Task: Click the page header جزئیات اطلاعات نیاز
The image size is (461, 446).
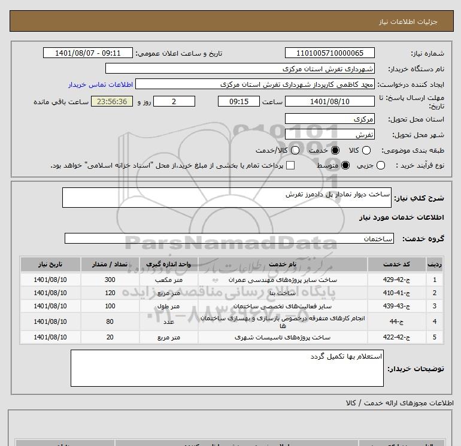Action: (x=408, y=22)
